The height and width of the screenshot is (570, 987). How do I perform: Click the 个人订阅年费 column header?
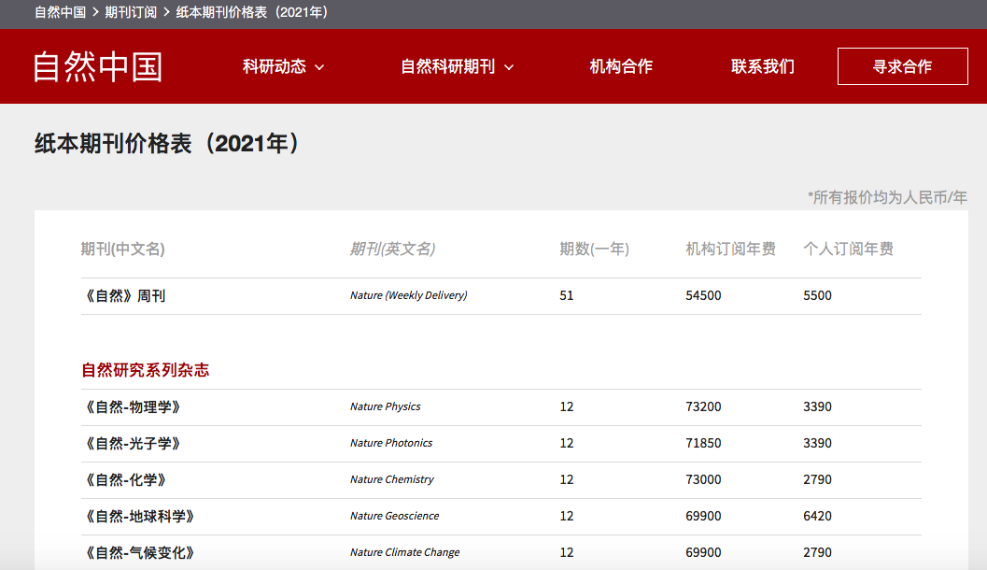pyautogui.click(x=848, y=249)
